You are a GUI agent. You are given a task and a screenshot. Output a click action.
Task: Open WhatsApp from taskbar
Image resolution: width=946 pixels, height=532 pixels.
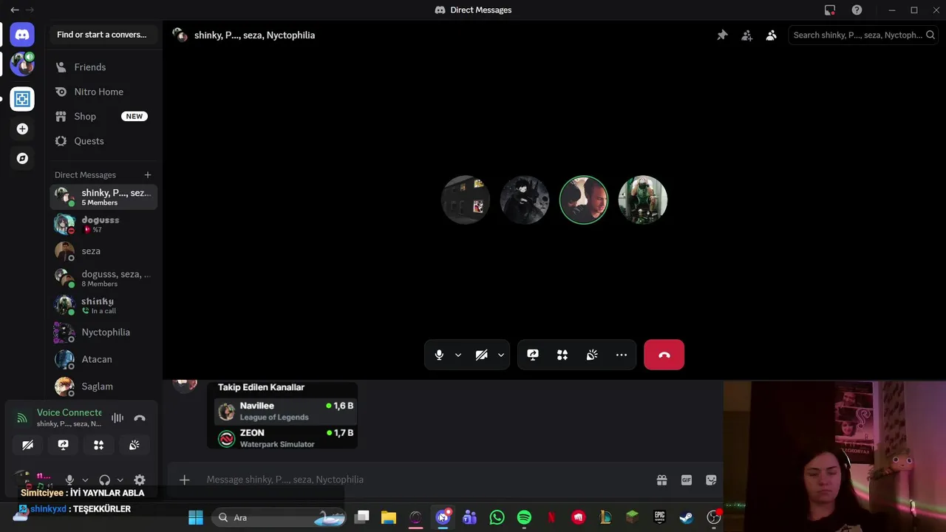click(497, 518)
